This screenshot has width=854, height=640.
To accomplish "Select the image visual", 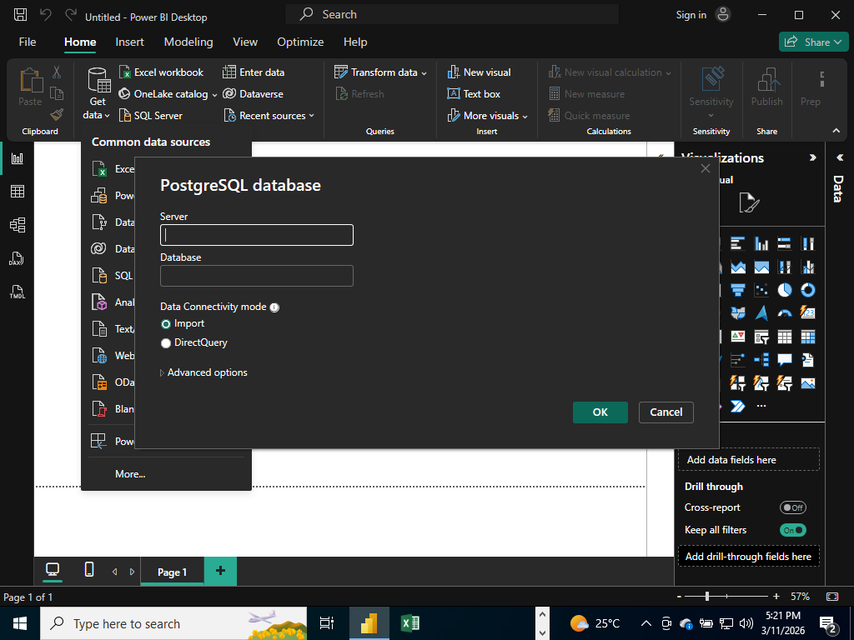I will click(x=807, y=383).
